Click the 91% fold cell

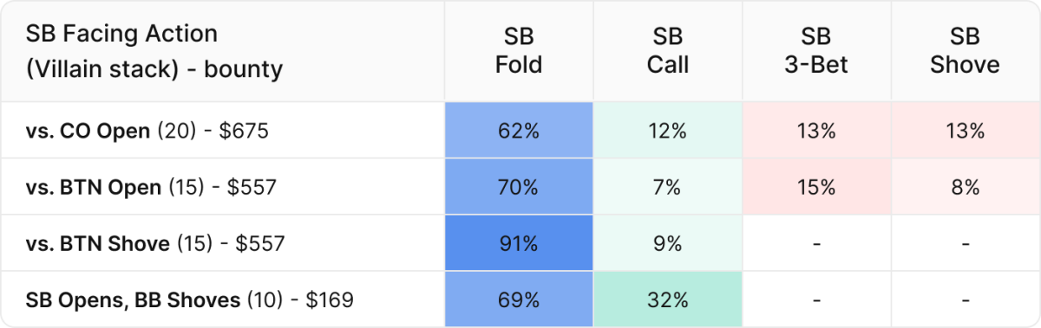coord(519,244)
